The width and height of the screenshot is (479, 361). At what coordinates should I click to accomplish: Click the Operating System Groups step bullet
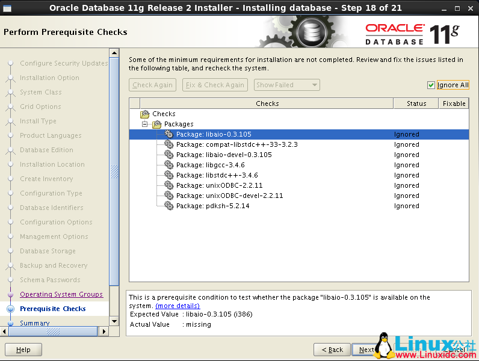point(11,294)
